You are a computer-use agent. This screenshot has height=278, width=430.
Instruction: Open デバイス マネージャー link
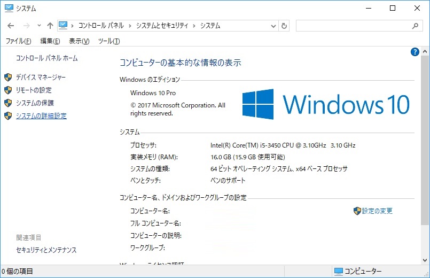pyautogui.click(x=41, y=77)
